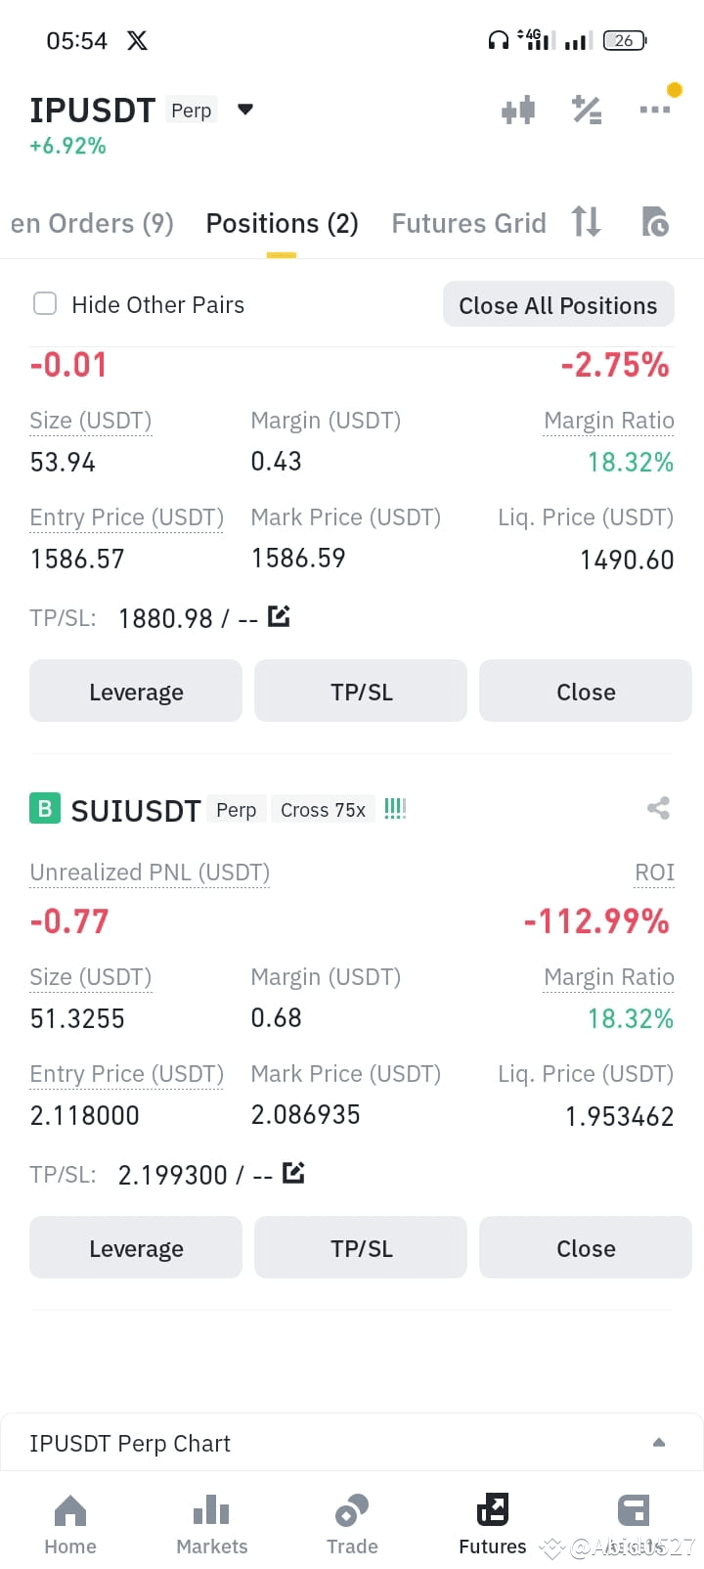Edit TP/SL 2.199300 pencil icon
This screenshot has width=704, height=1569.
(x=293, y=1172)
